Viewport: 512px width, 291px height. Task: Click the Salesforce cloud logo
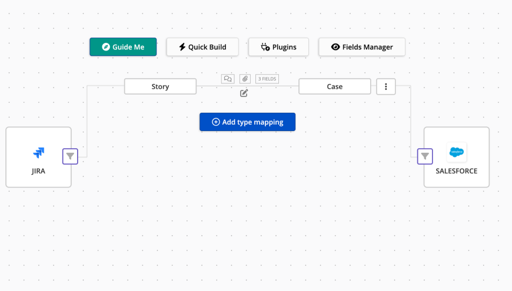click(x=457, y=152)
